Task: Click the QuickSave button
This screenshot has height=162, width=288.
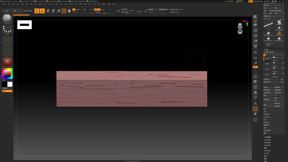Action: 230,1
